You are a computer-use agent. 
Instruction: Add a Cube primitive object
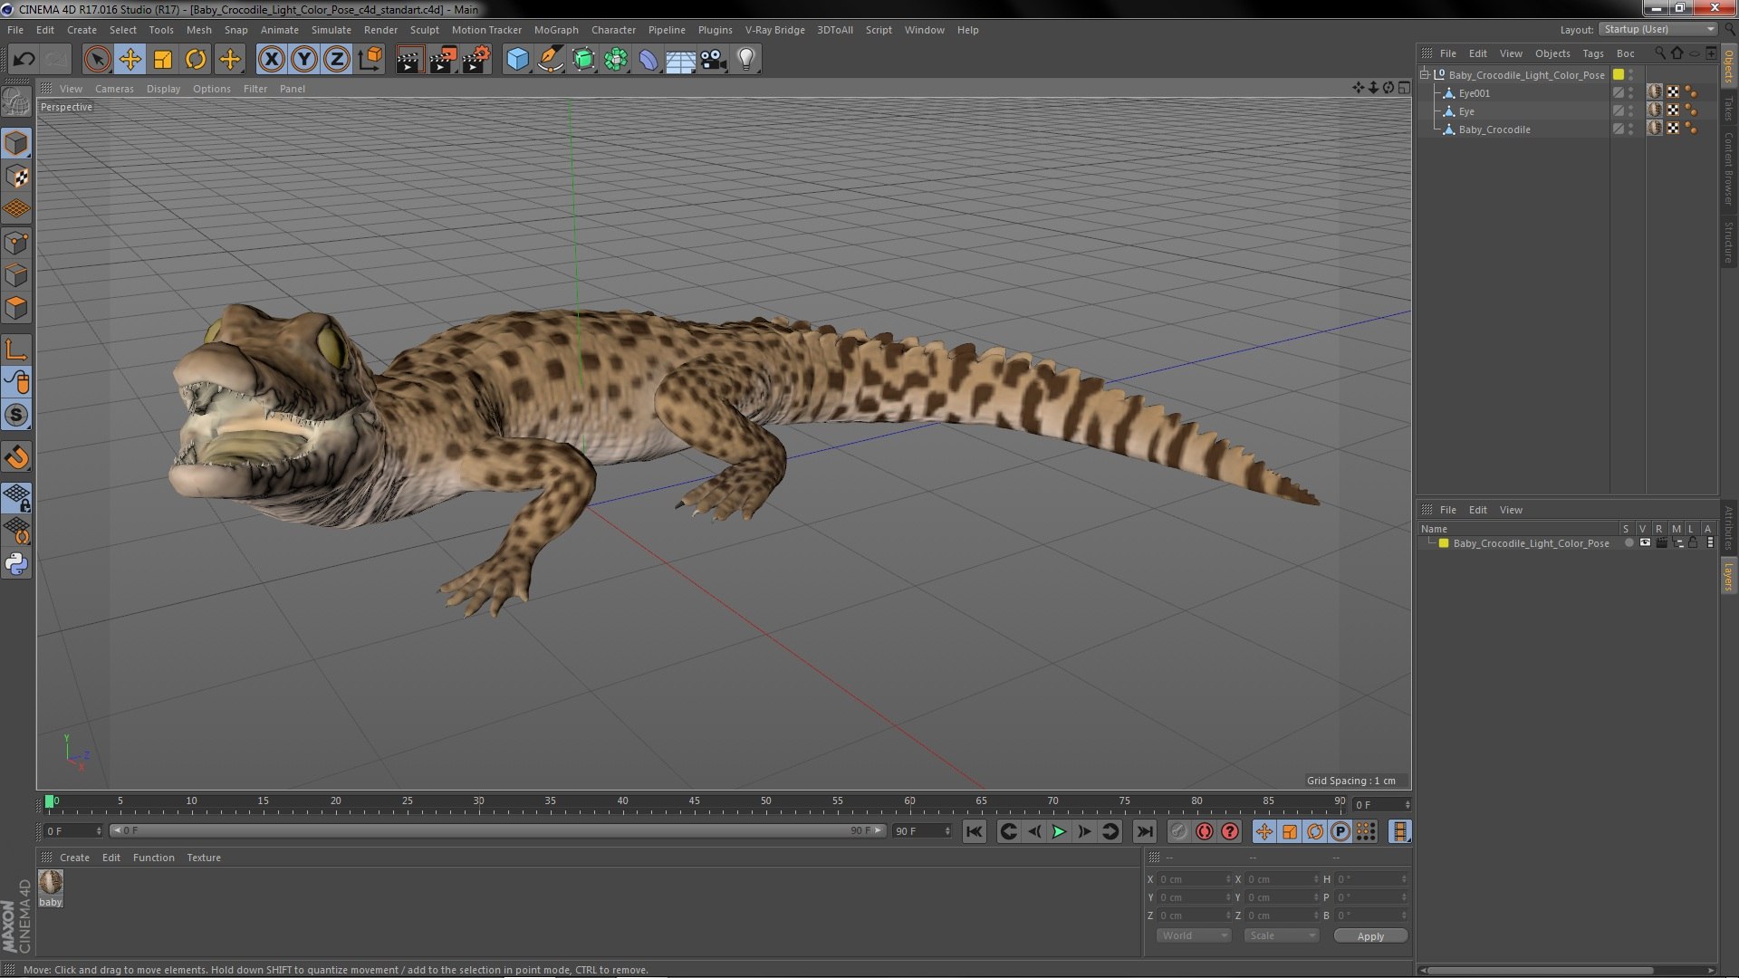pos(517,60)
